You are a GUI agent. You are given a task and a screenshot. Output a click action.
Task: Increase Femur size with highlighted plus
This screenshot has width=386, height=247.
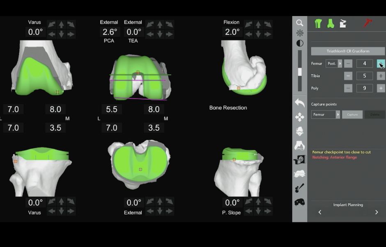click(x=381, y=64)
